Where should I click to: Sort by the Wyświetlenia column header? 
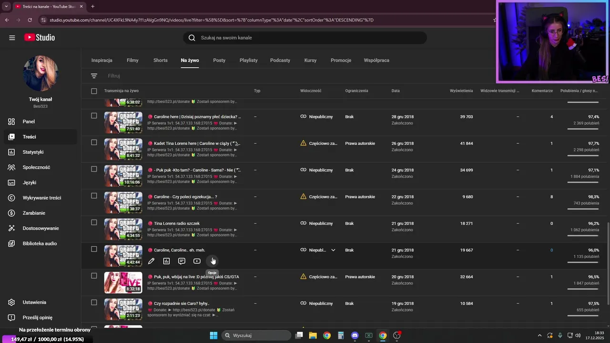461,91
